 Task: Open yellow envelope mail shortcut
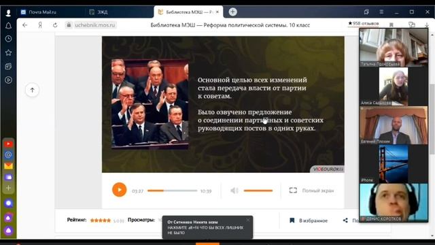click(8, 166)
